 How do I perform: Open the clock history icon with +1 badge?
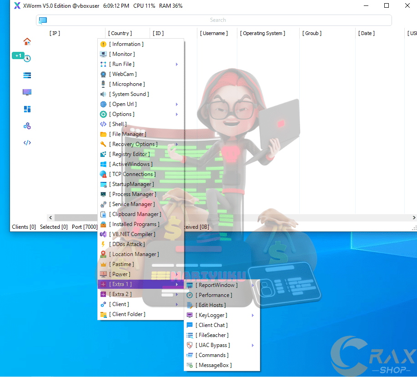click(x=27, y=58)
